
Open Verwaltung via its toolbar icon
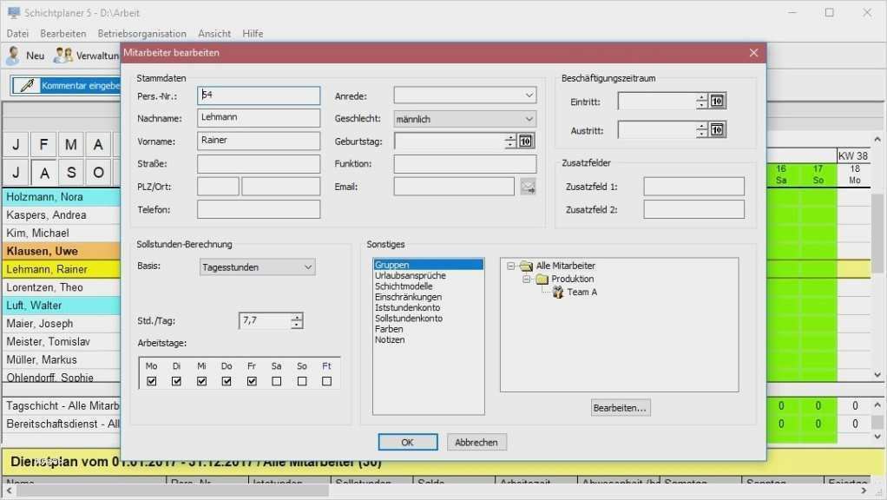click(61, 55)
